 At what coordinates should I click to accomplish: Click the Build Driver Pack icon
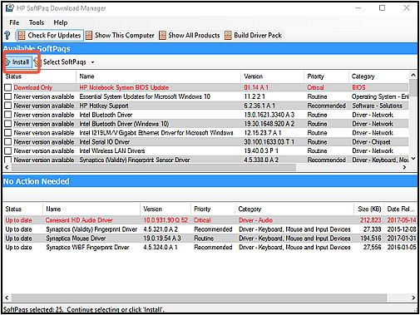(228, 36)
